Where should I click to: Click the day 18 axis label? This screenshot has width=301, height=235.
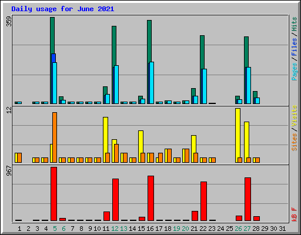168,229
